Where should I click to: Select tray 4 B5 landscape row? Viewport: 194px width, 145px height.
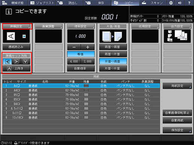click(81, 99)
